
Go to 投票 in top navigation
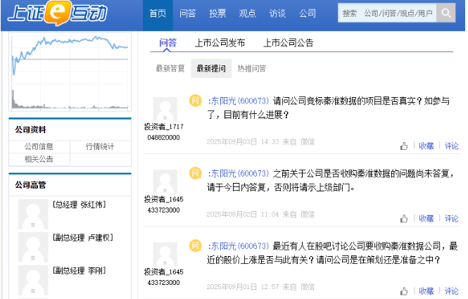(x=217, y=13)
